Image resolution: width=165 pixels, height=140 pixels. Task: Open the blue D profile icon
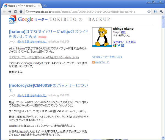(123, 45)
